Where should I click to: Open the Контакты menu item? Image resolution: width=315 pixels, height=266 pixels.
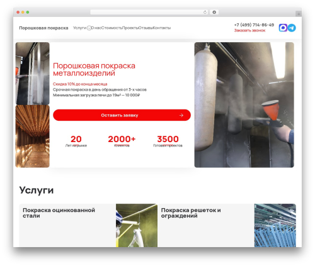(162, 28)
